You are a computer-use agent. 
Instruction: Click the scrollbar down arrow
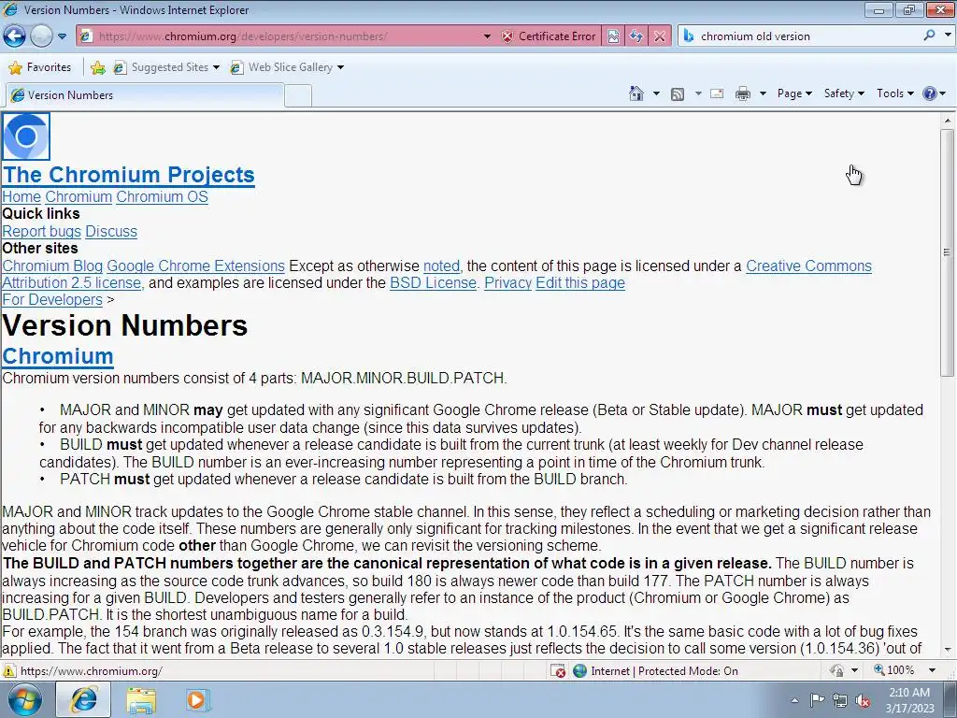pyautogui.click(x=948, y=650)
